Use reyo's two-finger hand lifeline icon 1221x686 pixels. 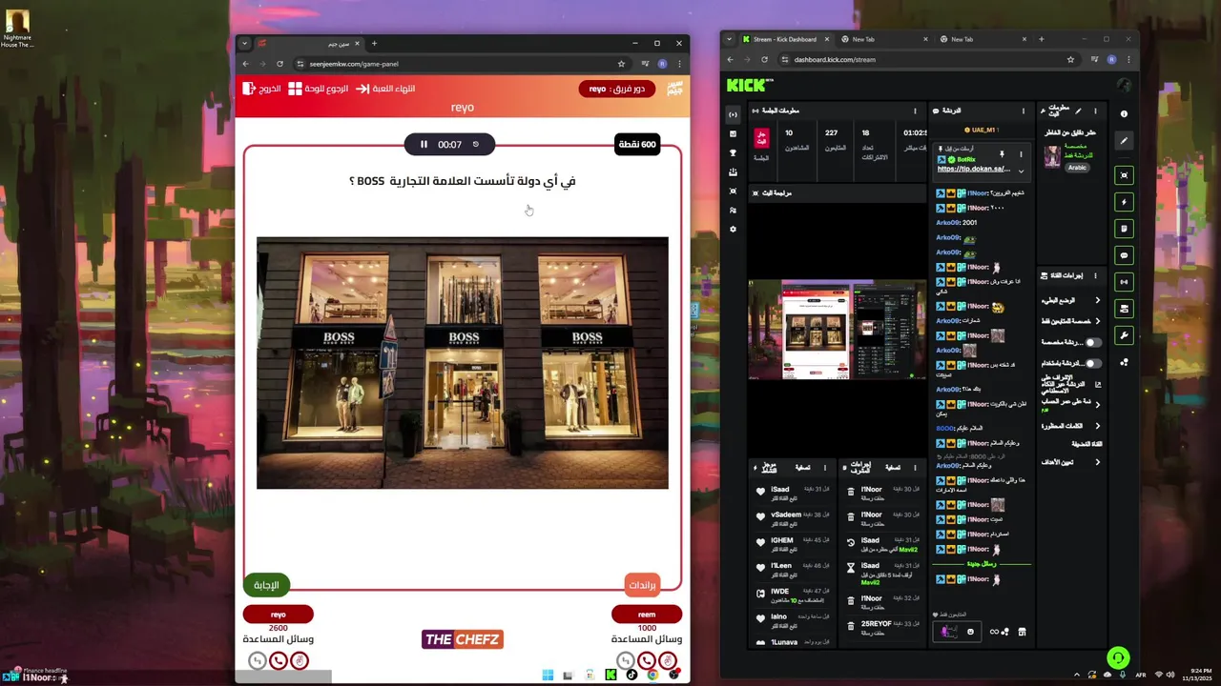coord(300,660)
